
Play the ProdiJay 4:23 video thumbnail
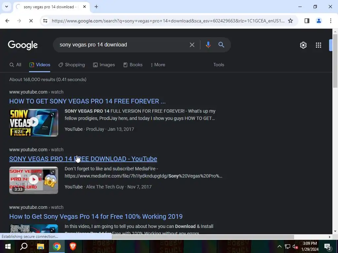(x=34, y=123)
